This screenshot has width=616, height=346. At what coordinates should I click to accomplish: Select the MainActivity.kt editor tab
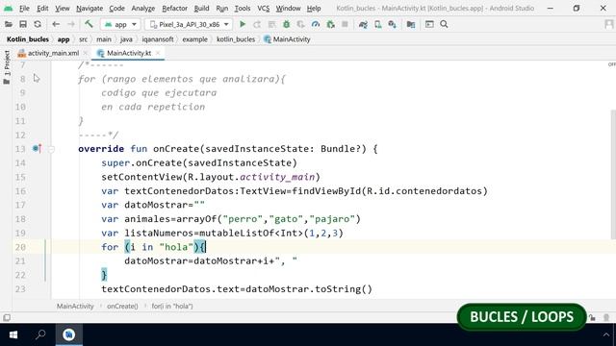pyautogui.click(x=129, y=53)
